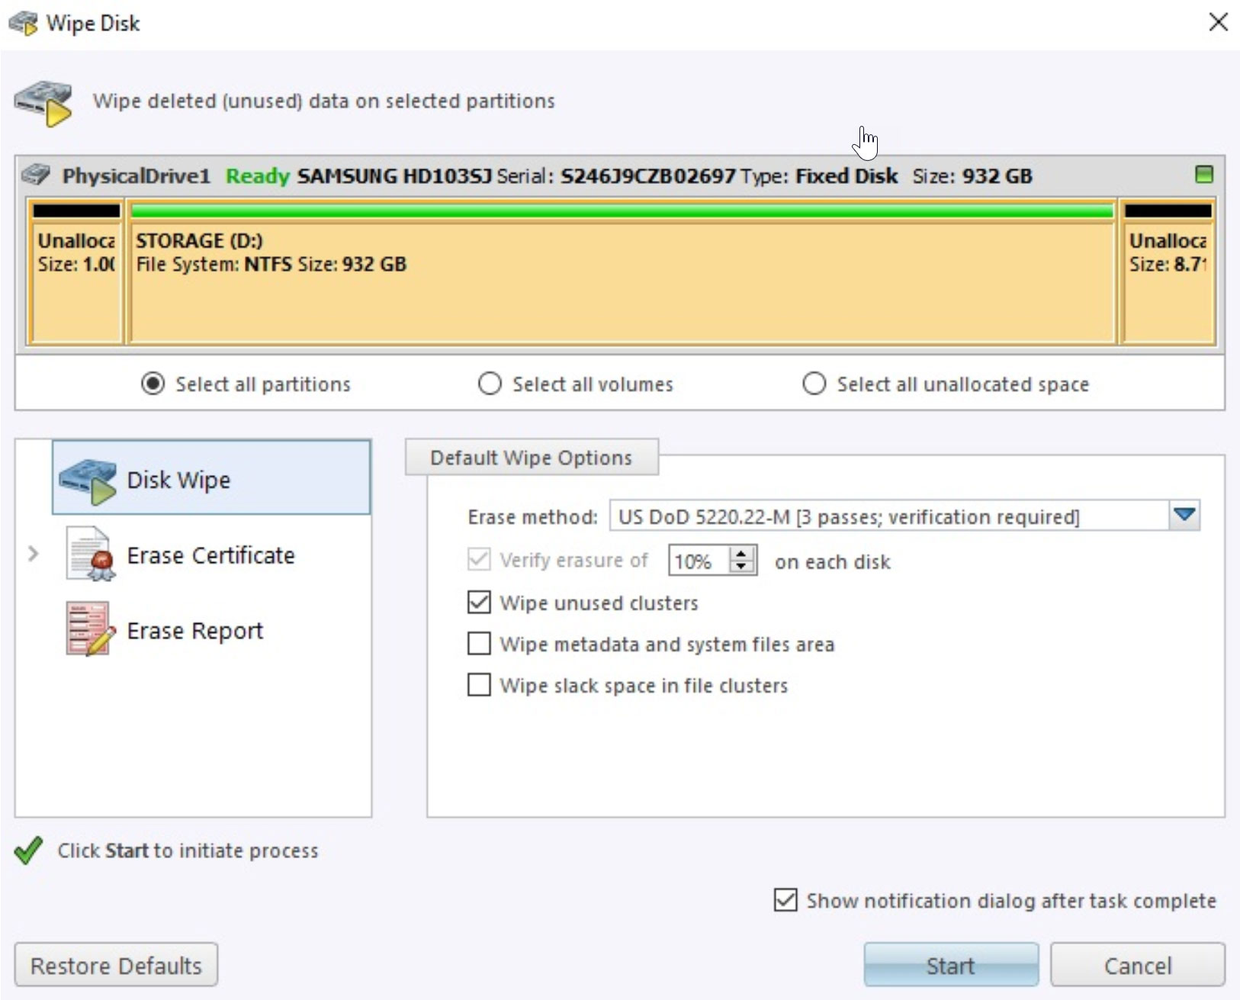Screen dimensions: 1240x1000
Task: Click the green checkmark beside Start instructions
Action: [x=27, y=850]
